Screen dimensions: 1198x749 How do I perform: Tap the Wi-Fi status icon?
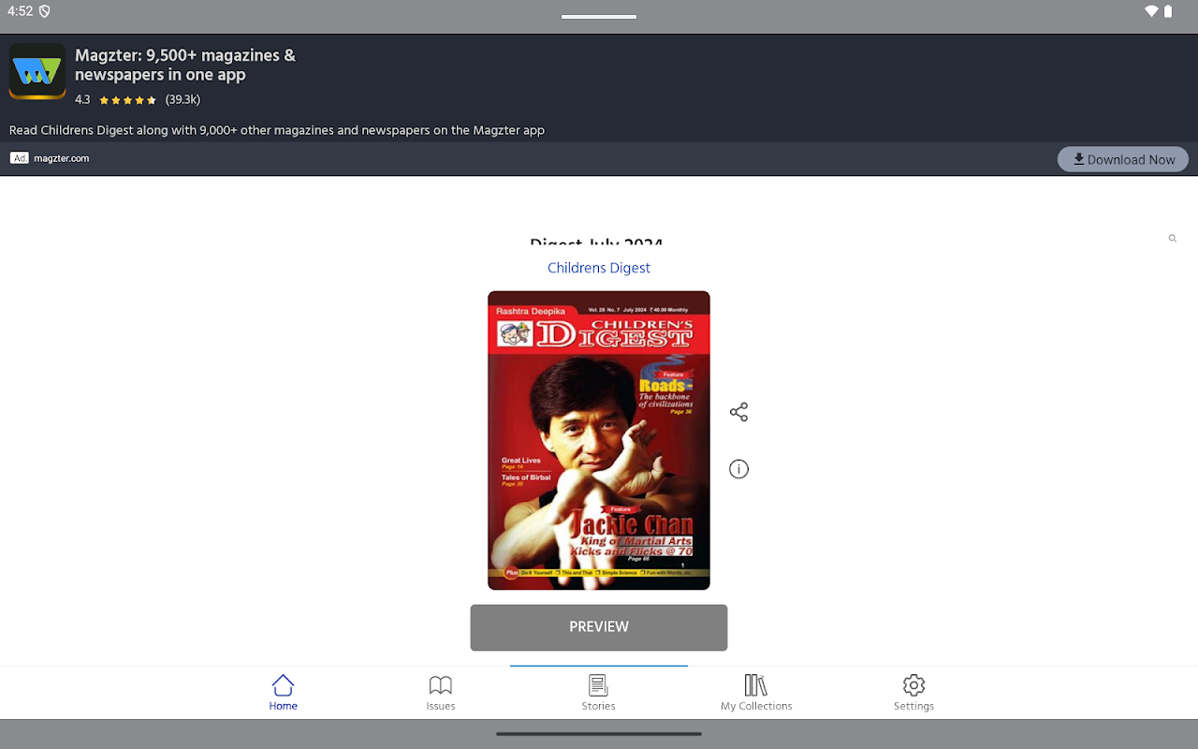point(1151,11)
